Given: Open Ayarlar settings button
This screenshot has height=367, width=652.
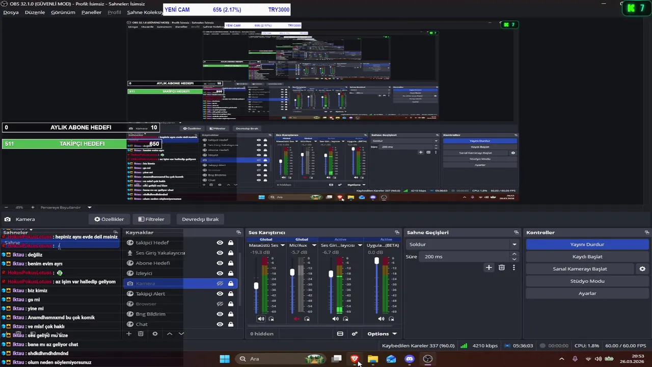Looking at the screenshot, I should click(x=587, y=293).
